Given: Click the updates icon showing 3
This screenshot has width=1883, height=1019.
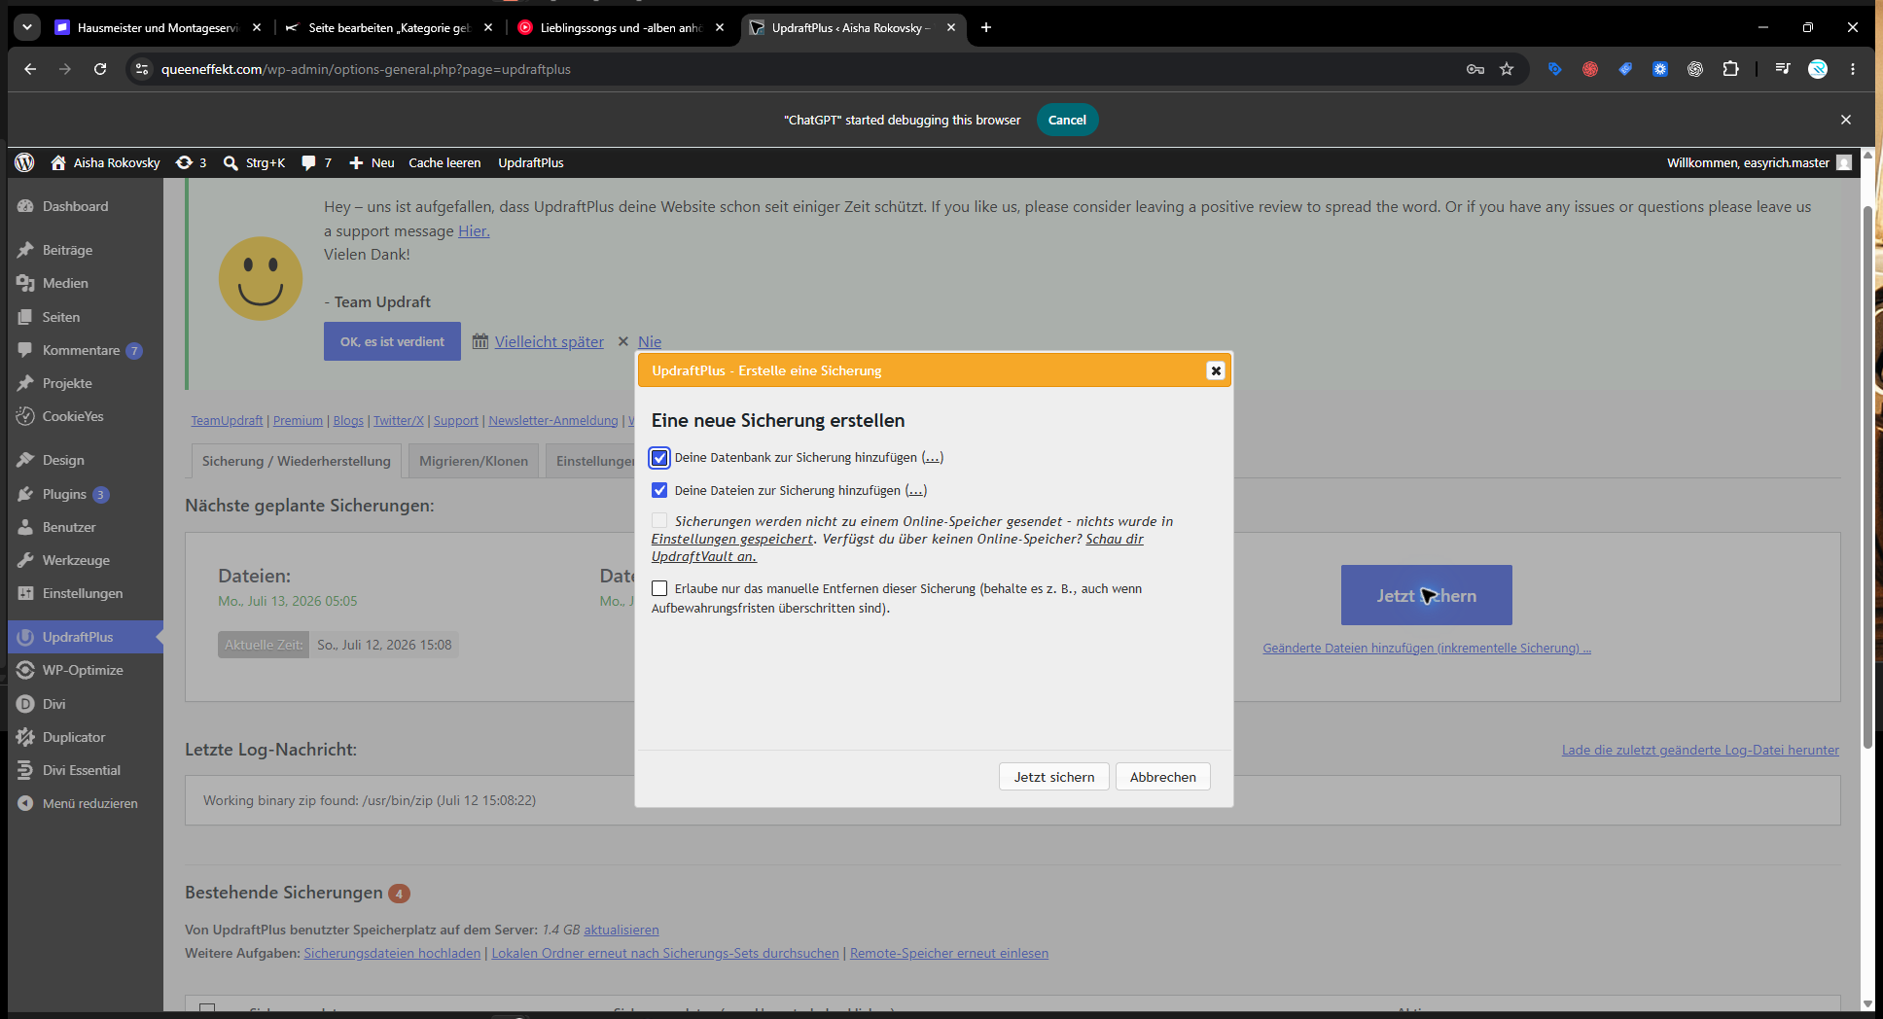Looking at the screenshot, I should pos(191,162).
